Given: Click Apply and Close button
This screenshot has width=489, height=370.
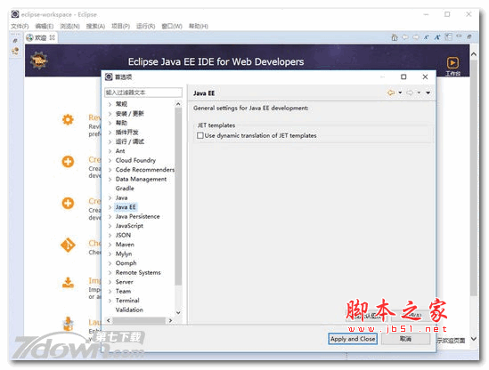Looking at the screenshot, I should 353,339.
